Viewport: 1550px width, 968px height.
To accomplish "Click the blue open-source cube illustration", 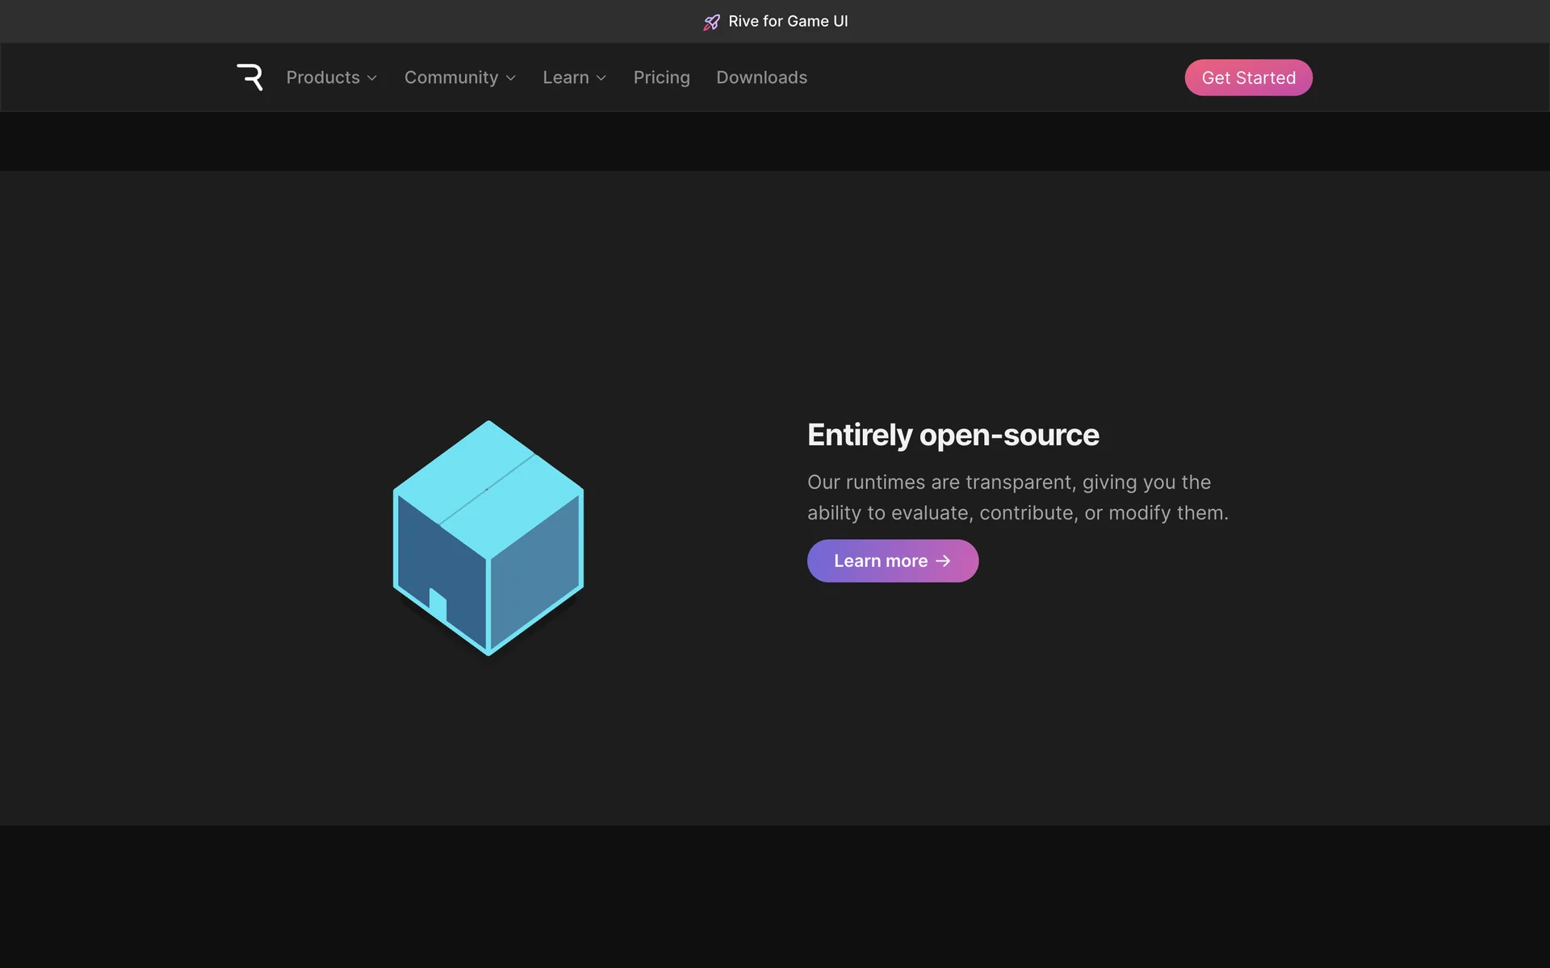I will coord(488,538).
